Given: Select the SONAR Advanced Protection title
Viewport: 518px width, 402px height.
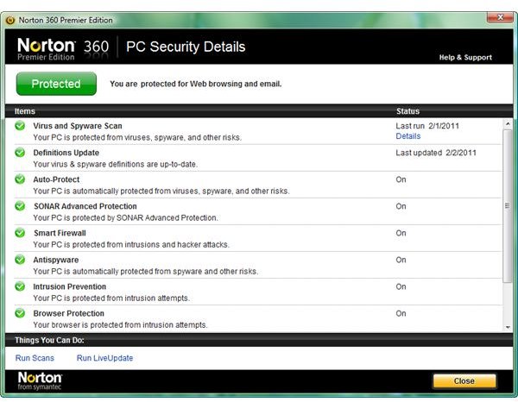Looking at the screenshot, I should point(85,206).
